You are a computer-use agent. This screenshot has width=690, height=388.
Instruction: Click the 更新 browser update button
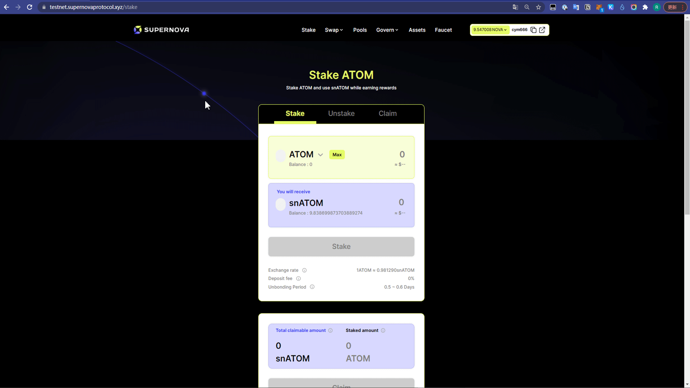pos(675,7)
